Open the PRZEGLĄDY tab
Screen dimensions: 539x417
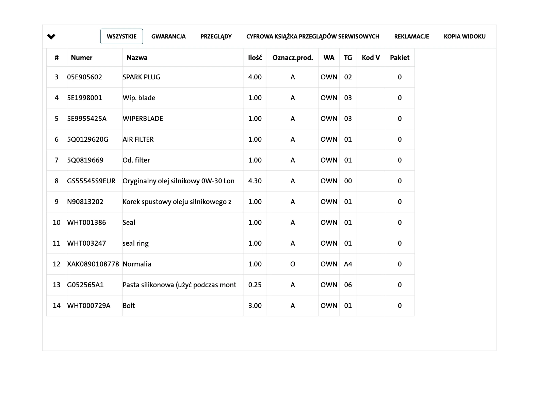(216, 36)
